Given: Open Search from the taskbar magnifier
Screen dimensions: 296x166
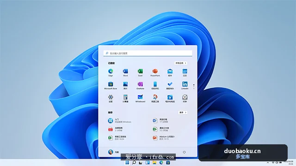Looking at the screenshot, I should [134, 163].
